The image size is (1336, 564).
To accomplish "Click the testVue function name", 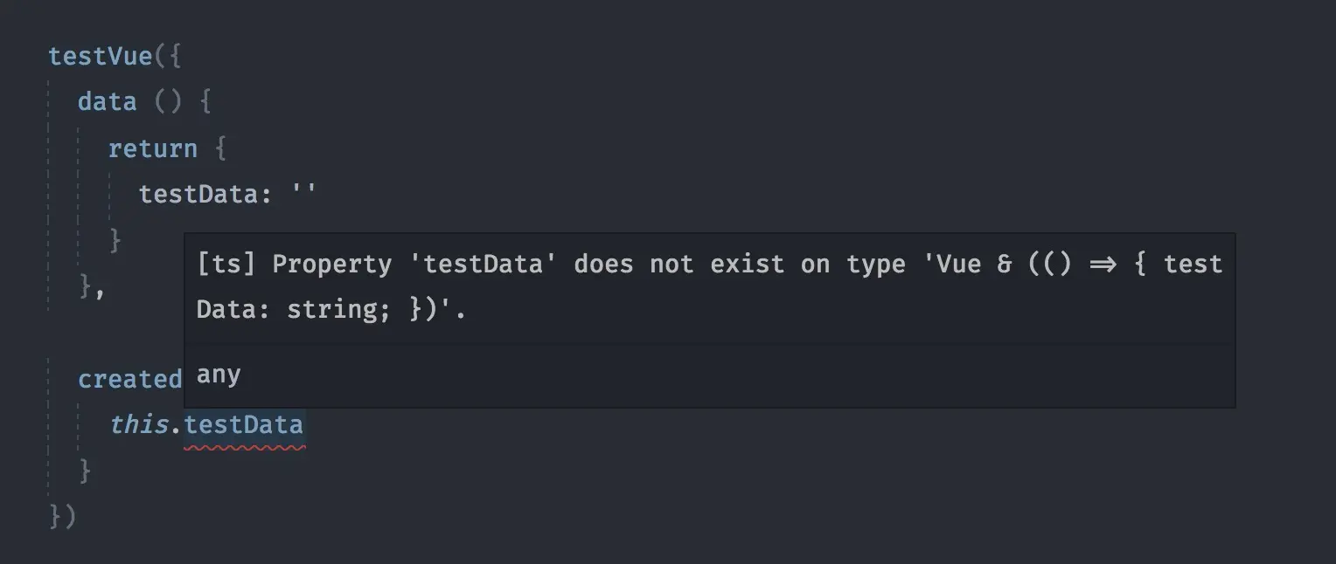I will tap(101, 56).
